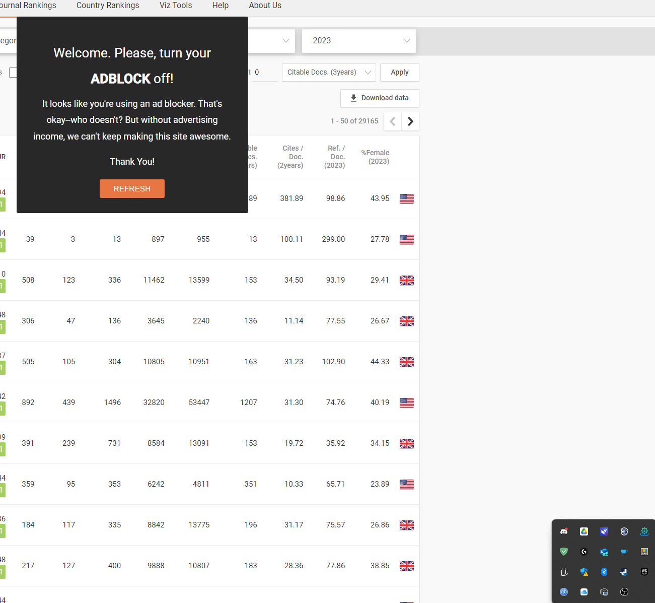Click the US flag in the 10.33 row
This screenshot has height=603, width=655.
(x=407, y=485)
